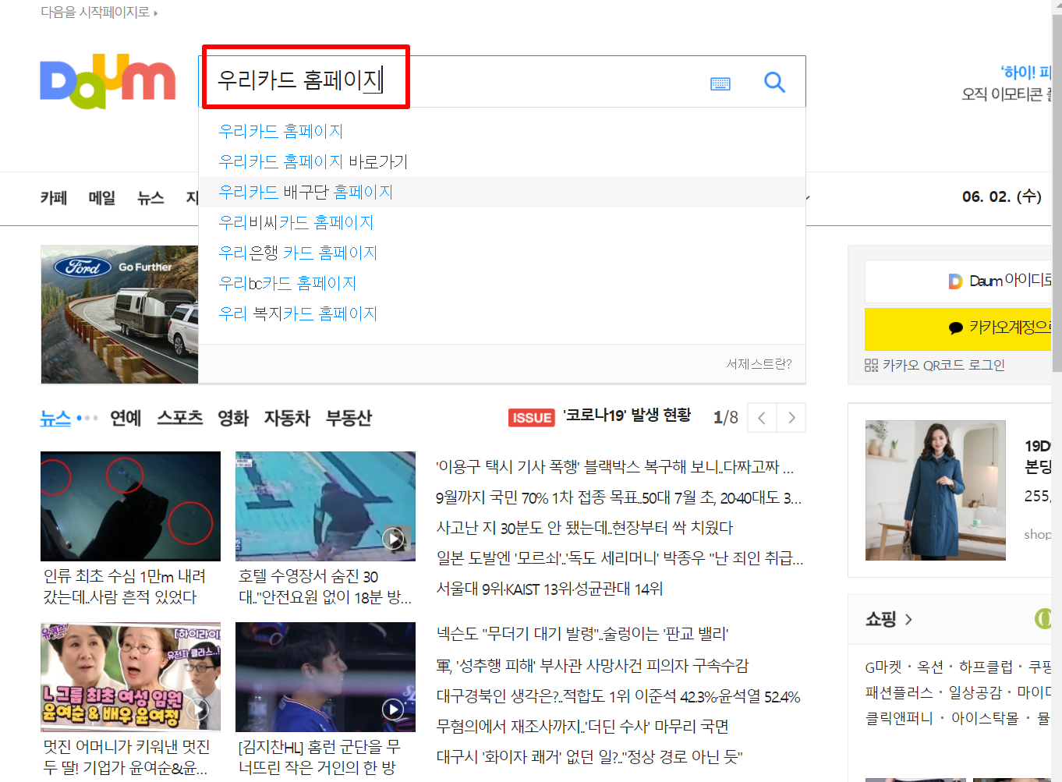Image resolution: width=1062 pixels, height=782 pixels.
Task: Click the magnifier search icon
Action: pyautogui.click(x=774, y=82)
